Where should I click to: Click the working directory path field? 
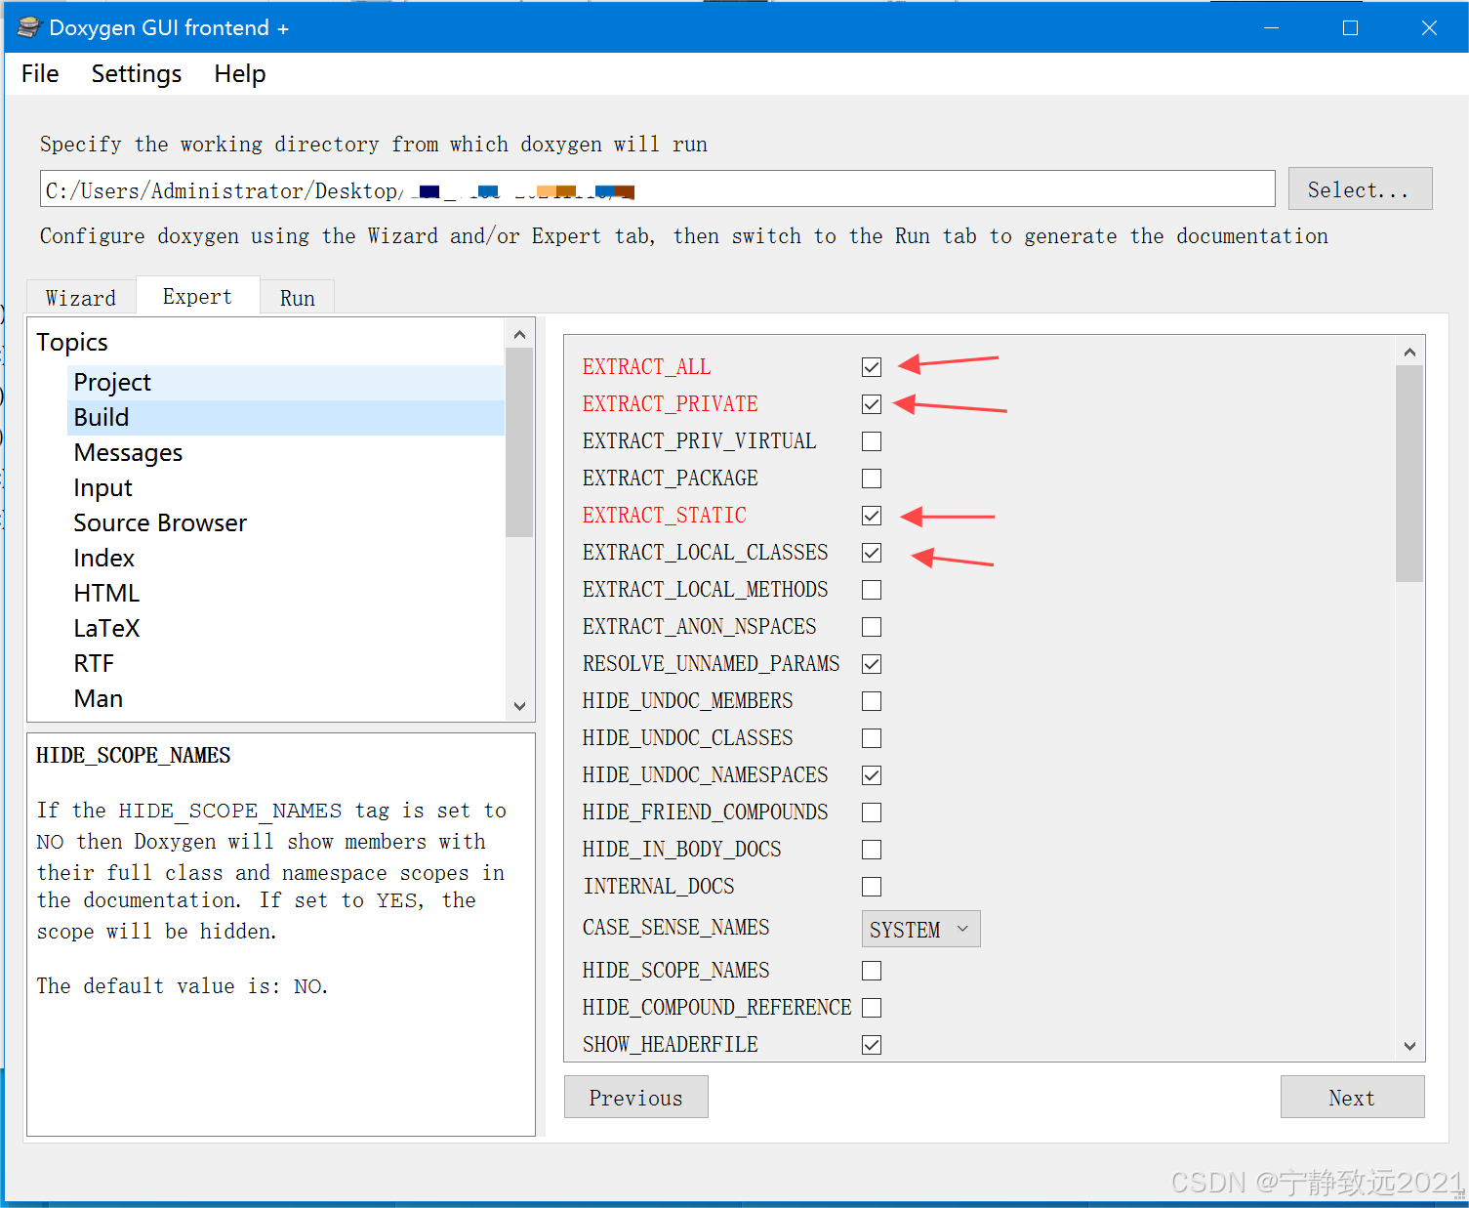[x=658, y=189]
